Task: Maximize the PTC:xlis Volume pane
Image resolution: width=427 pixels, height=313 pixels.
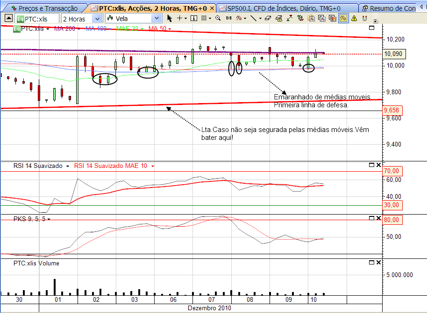Action: [x=371, y=263]
